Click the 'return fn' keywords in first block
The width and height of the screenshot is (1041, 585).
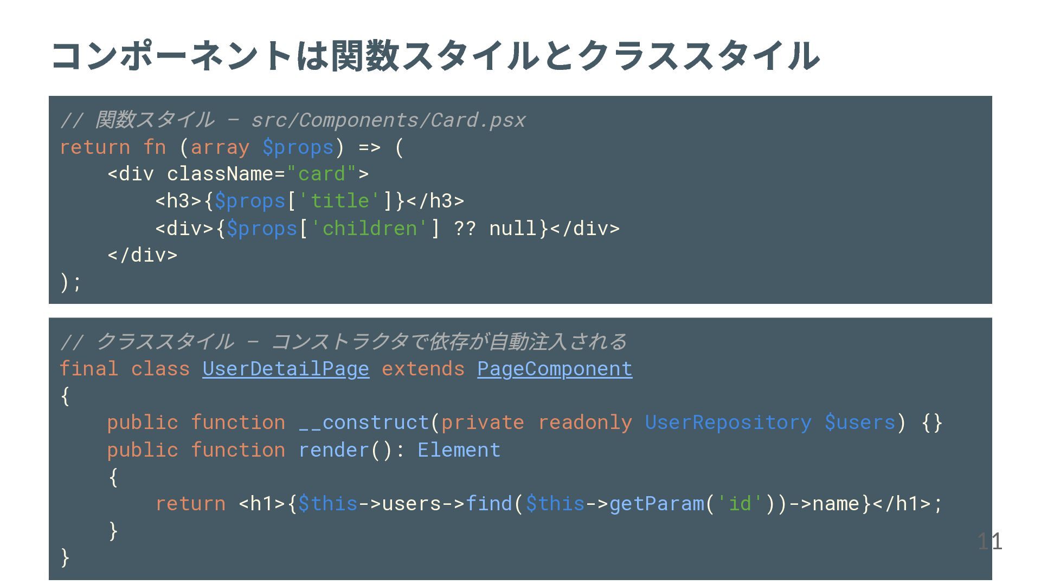tap(113, 147)
